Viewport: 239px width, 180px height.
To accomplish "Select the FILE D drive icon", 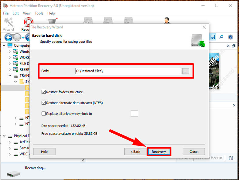I will coord(16,64).
